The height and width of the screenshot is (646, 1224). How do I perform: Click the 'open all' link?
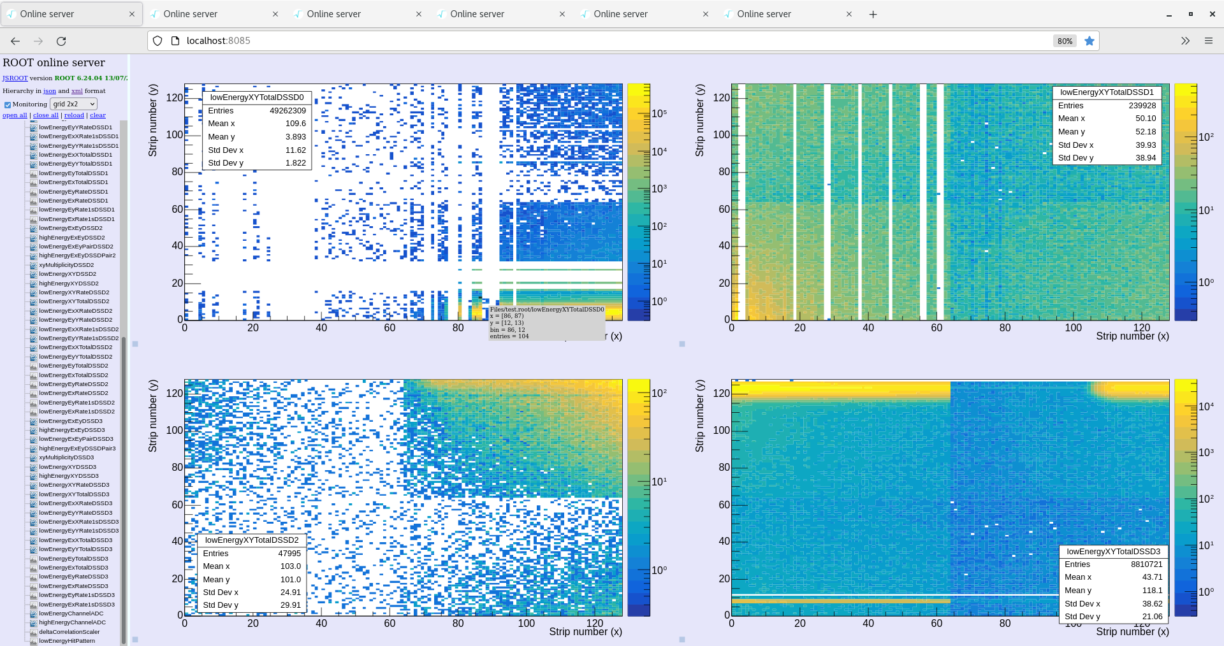[x=15, y=115]
